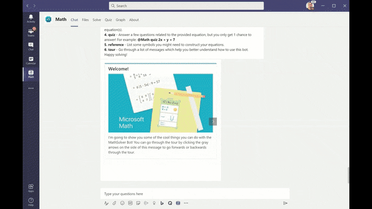The width and height of the screenshot is (372, 209).
Task: Switch to the Solve tab
Action: pyautogui.click(x=97, y=20)
